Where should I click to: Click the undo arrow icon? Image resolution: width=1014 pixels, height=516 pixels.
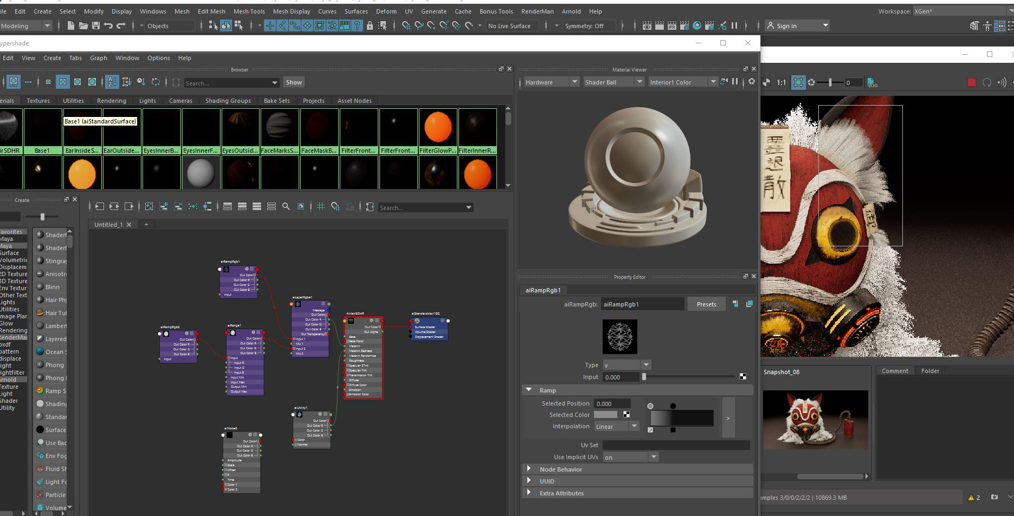pos(108,25)
